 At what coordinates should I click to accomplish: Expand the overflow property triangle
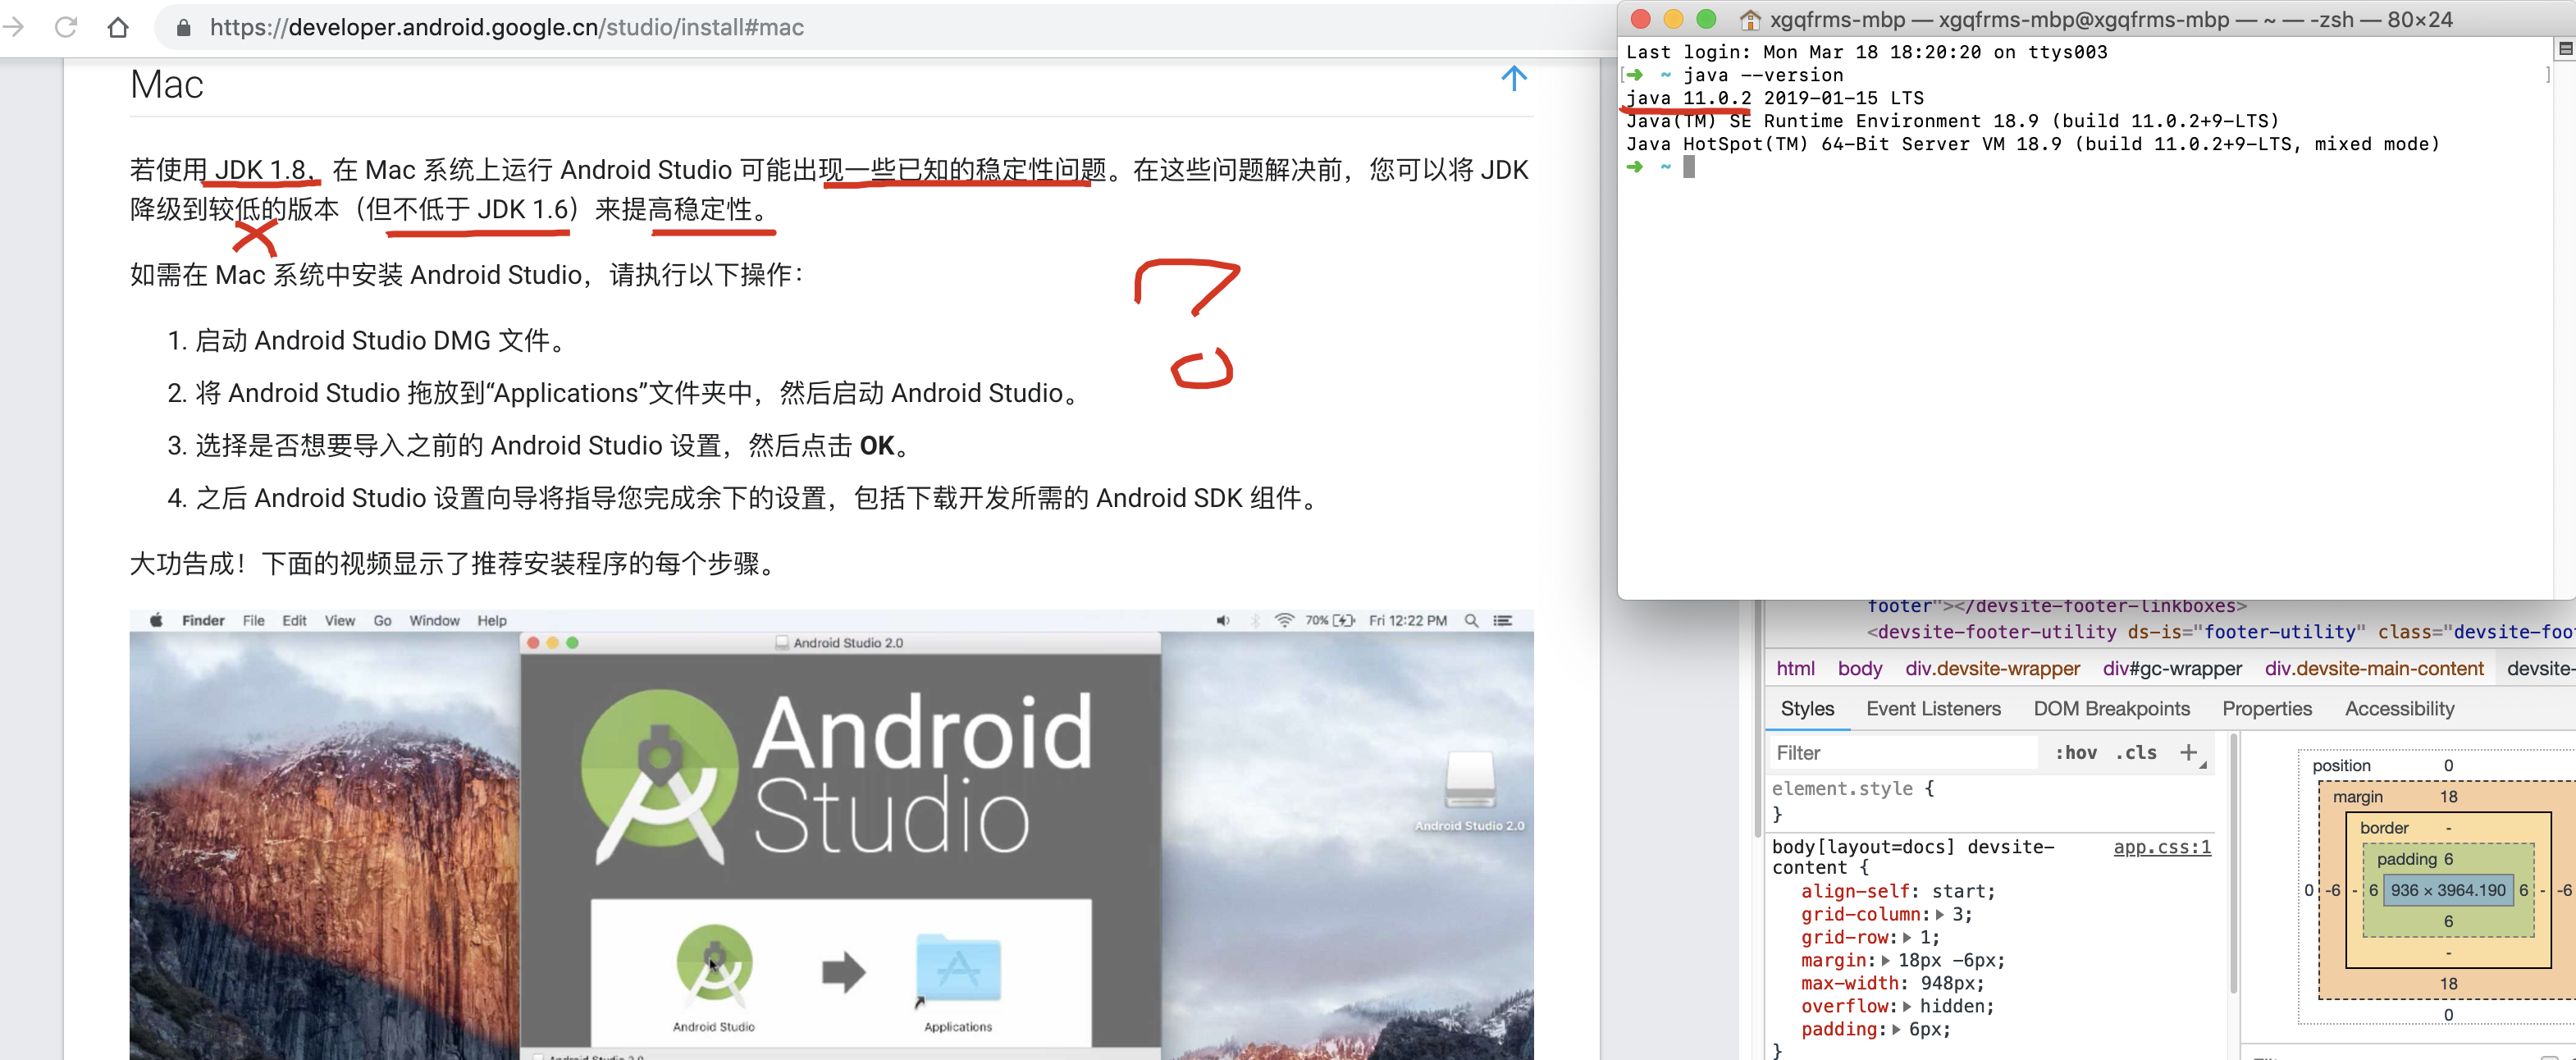point(1906,1006)
